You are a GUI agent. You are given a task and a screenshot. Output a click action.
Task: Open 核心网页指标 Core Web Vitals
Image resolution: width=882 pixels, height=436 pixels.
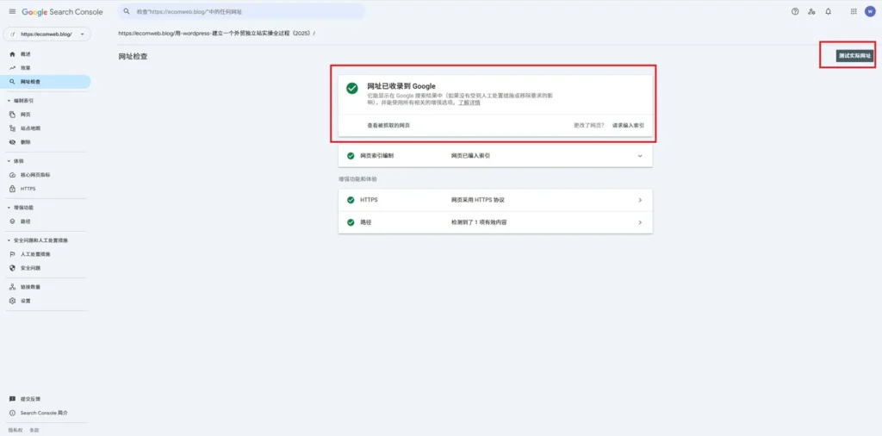click(45, 175)
